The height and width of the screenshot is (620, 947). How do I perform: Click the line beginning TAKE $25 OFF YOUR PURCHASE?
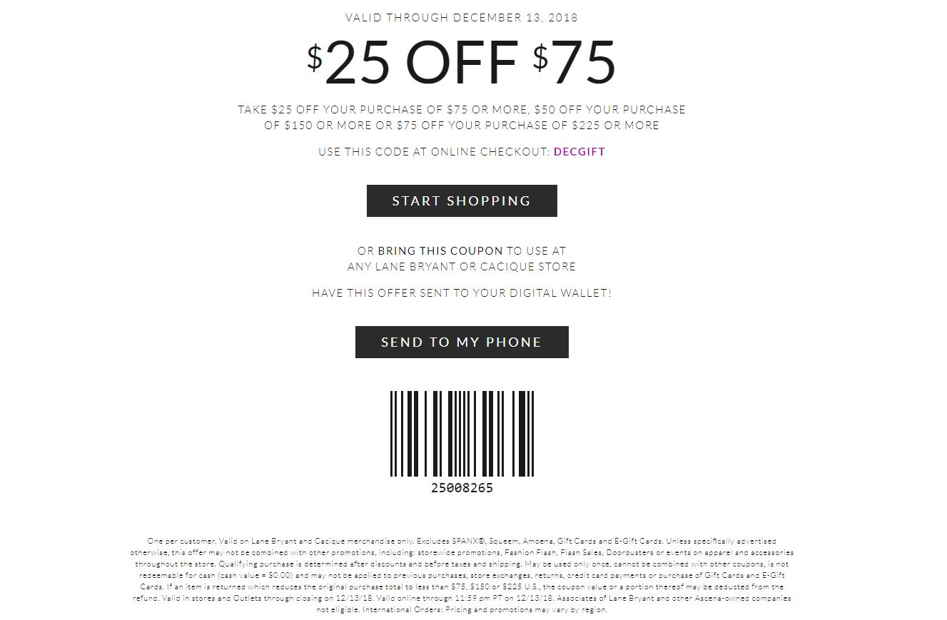click(x=462, y=109)
